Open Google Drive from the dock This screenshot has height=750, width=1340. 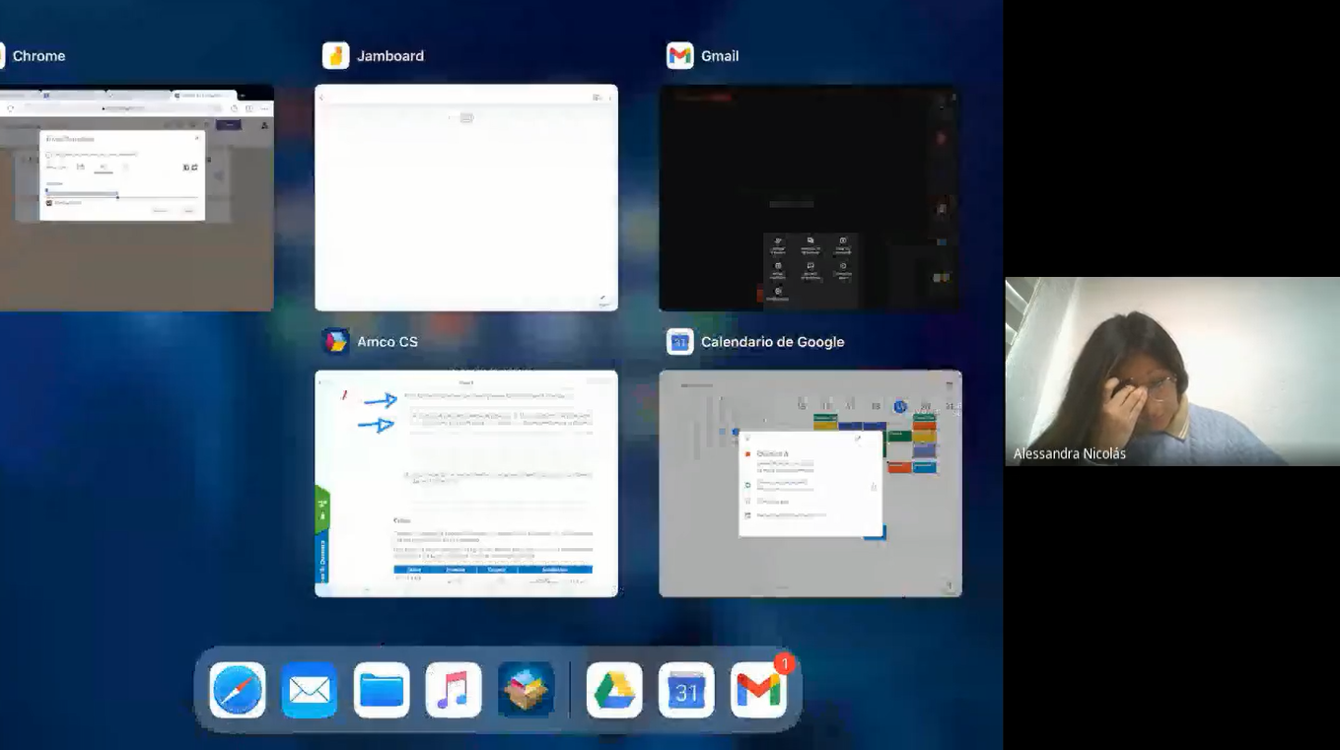coord(614,690)
